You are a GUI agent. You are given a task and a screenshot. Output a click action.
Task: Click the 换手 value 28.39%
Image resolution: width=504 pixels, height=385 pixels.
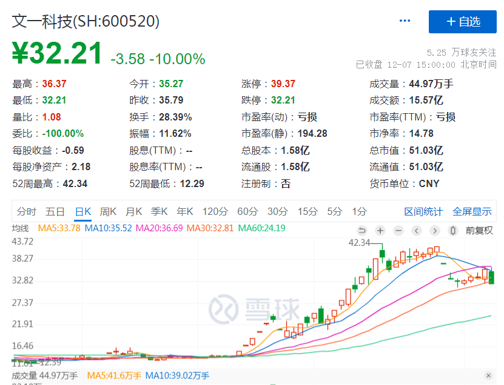[x=175, y=117]
